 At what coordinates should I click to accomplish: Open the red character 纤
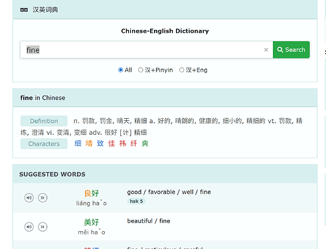click(x=133, y=143)
